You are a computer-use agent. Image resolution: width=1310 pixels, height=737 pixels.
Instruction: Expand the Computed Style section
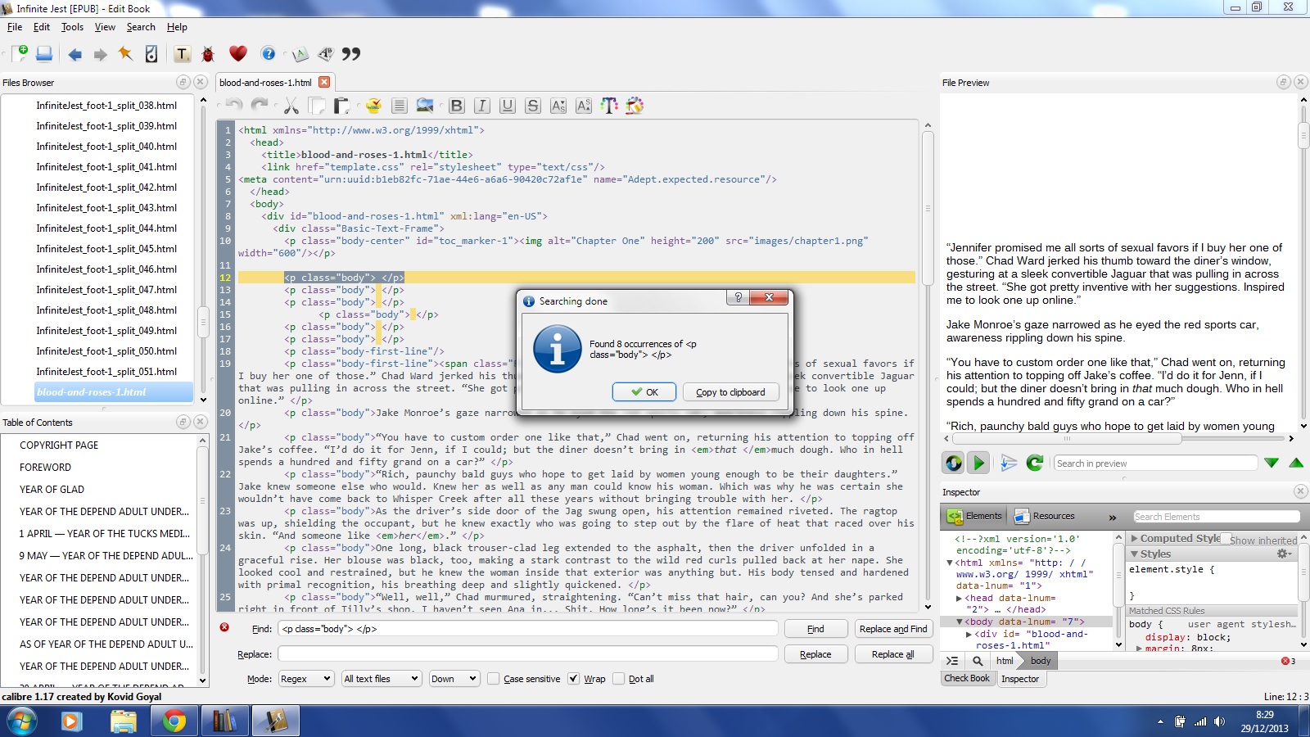(1135, 539)
